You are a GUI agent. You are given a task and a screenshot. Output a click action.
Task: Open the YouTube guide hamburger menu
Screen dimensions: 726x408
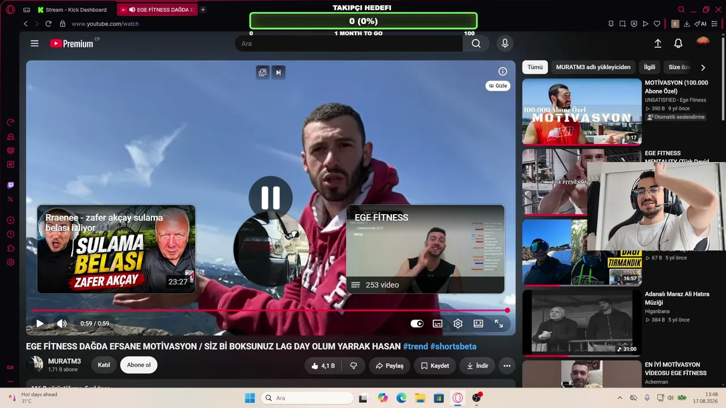(x=35, y=44)
